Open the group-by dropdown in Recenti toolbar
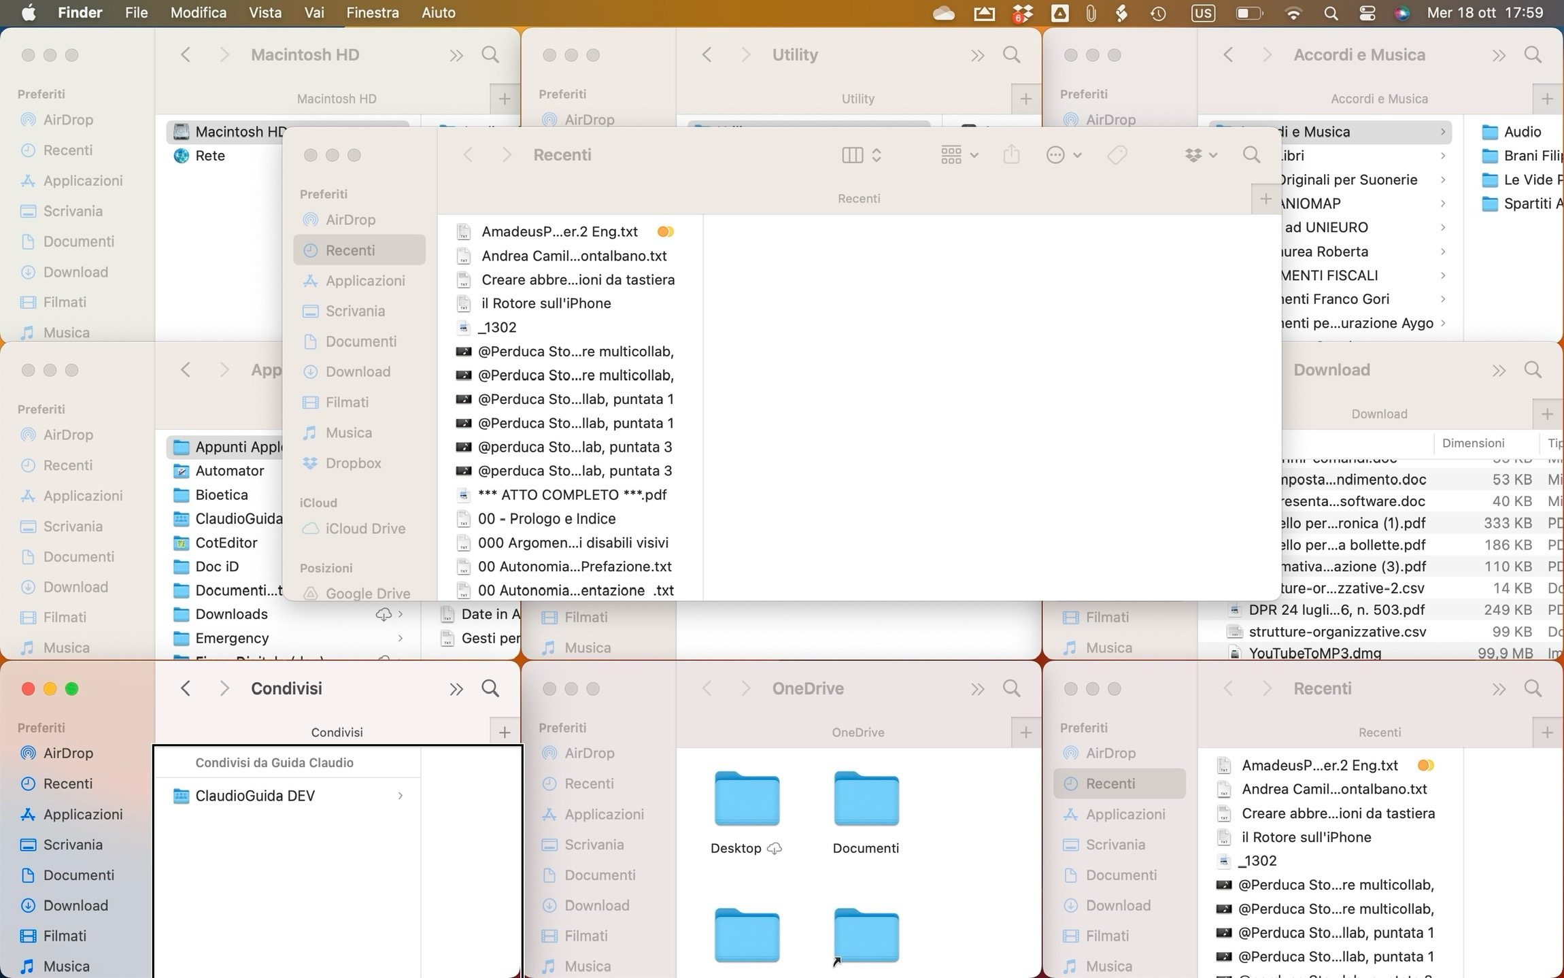 (x=959, y=155)
